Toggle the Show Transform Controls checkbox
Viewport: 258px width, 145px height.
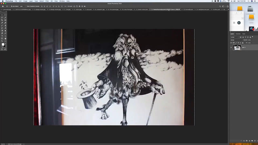26,6
